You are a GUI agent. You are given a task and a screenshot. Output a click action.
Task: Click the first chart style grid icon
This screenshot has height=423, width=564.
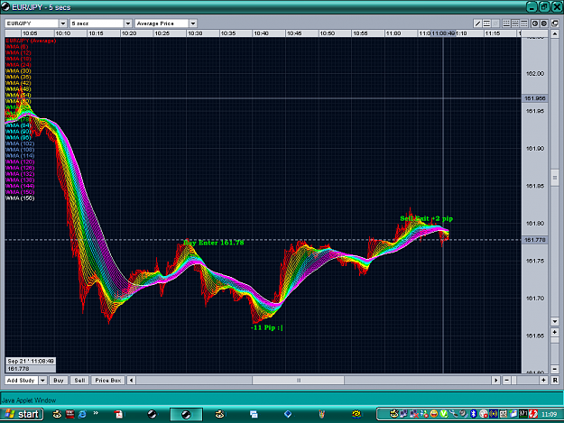pyautogui.click(x=506, y=23)
